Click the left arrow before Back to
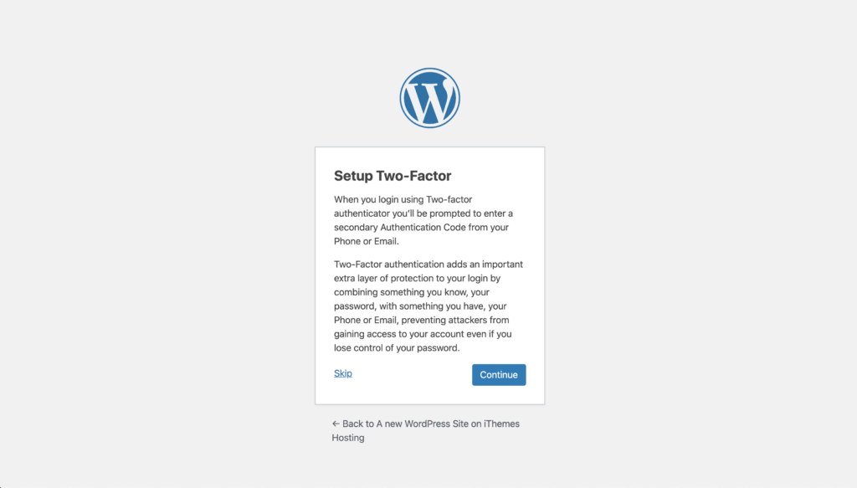 pyautogui.click(x=336, y=424)
